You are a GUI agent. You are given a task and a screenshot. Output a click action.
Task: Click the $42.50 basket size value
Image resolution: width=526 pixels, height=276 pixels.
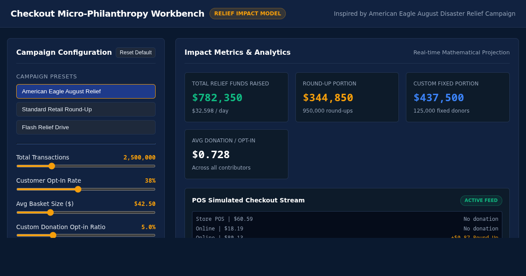[145, 204]
